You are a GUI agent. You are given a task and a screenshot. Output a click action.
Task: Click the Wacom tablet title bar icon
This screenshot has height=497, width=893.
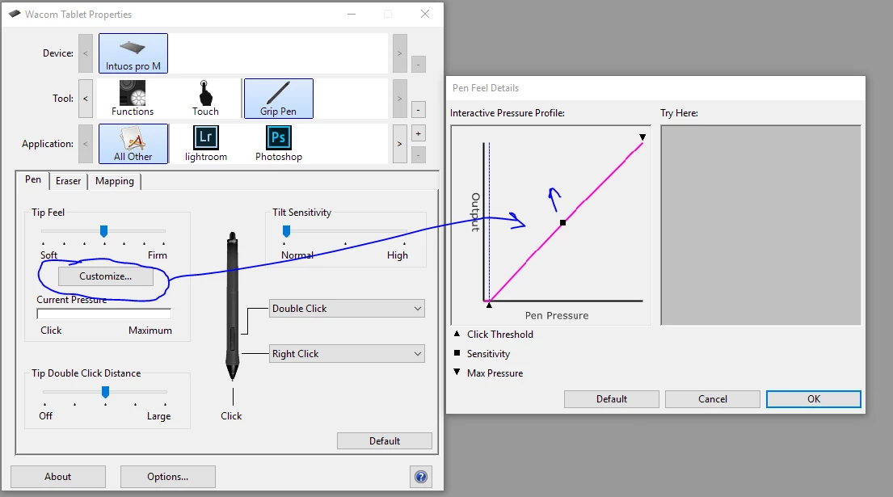click(15, 14)
